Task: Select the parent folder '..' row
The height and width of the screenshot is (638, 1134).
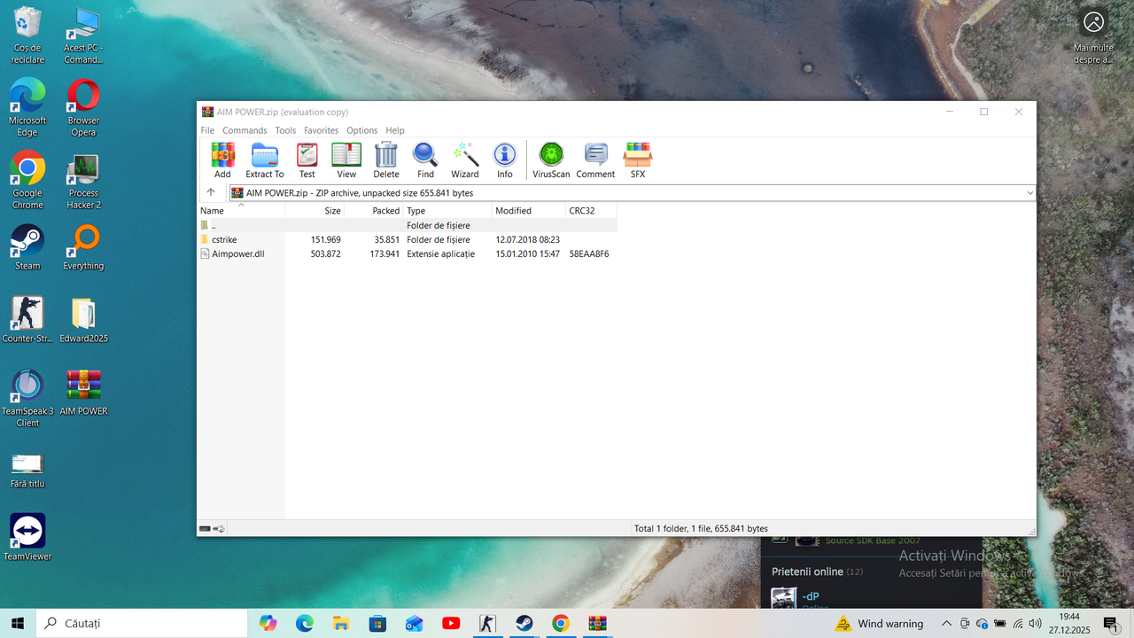Action: click(x=407, y=225)
